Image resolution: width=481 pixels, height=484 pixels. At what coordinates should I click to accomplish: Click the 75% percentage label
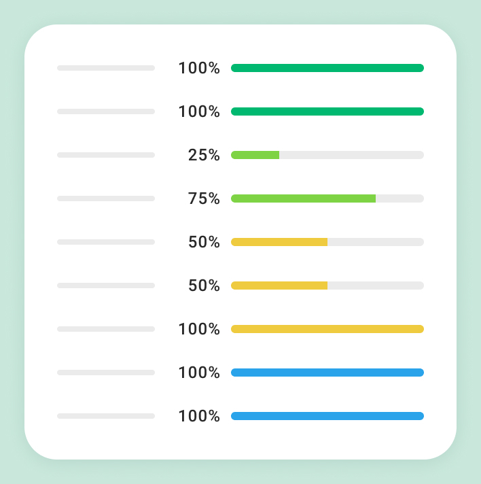point(204,198)
